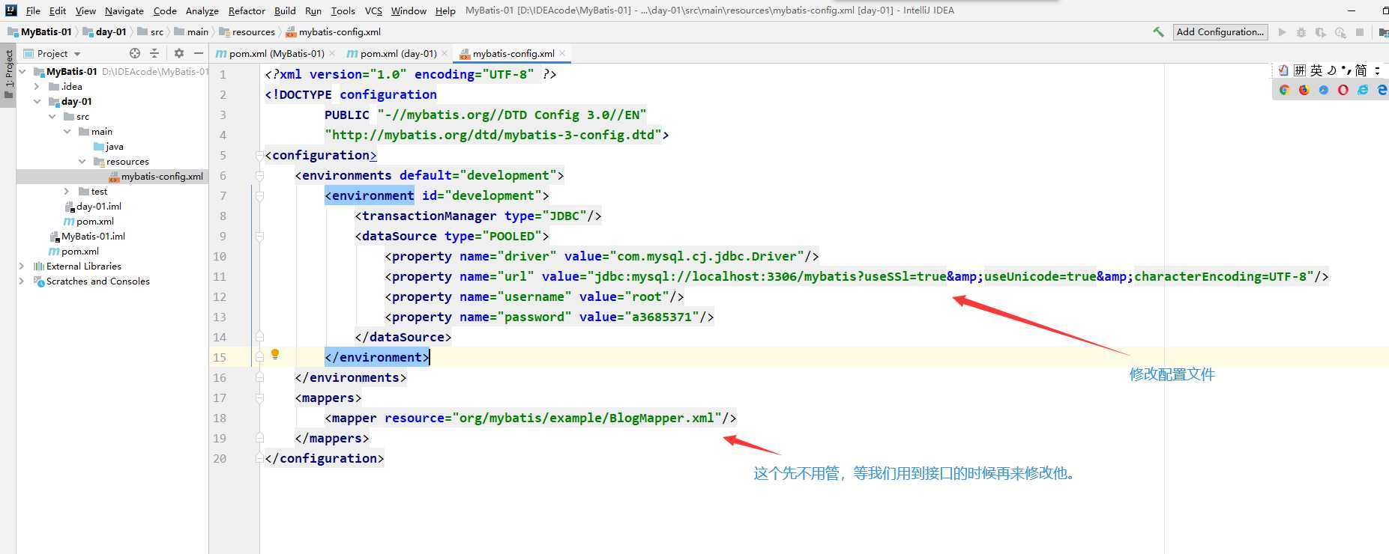The image size is (1389, 554).
Task: Collapse the src folder node
Action: pyautogui.click(x=52, y=117)
